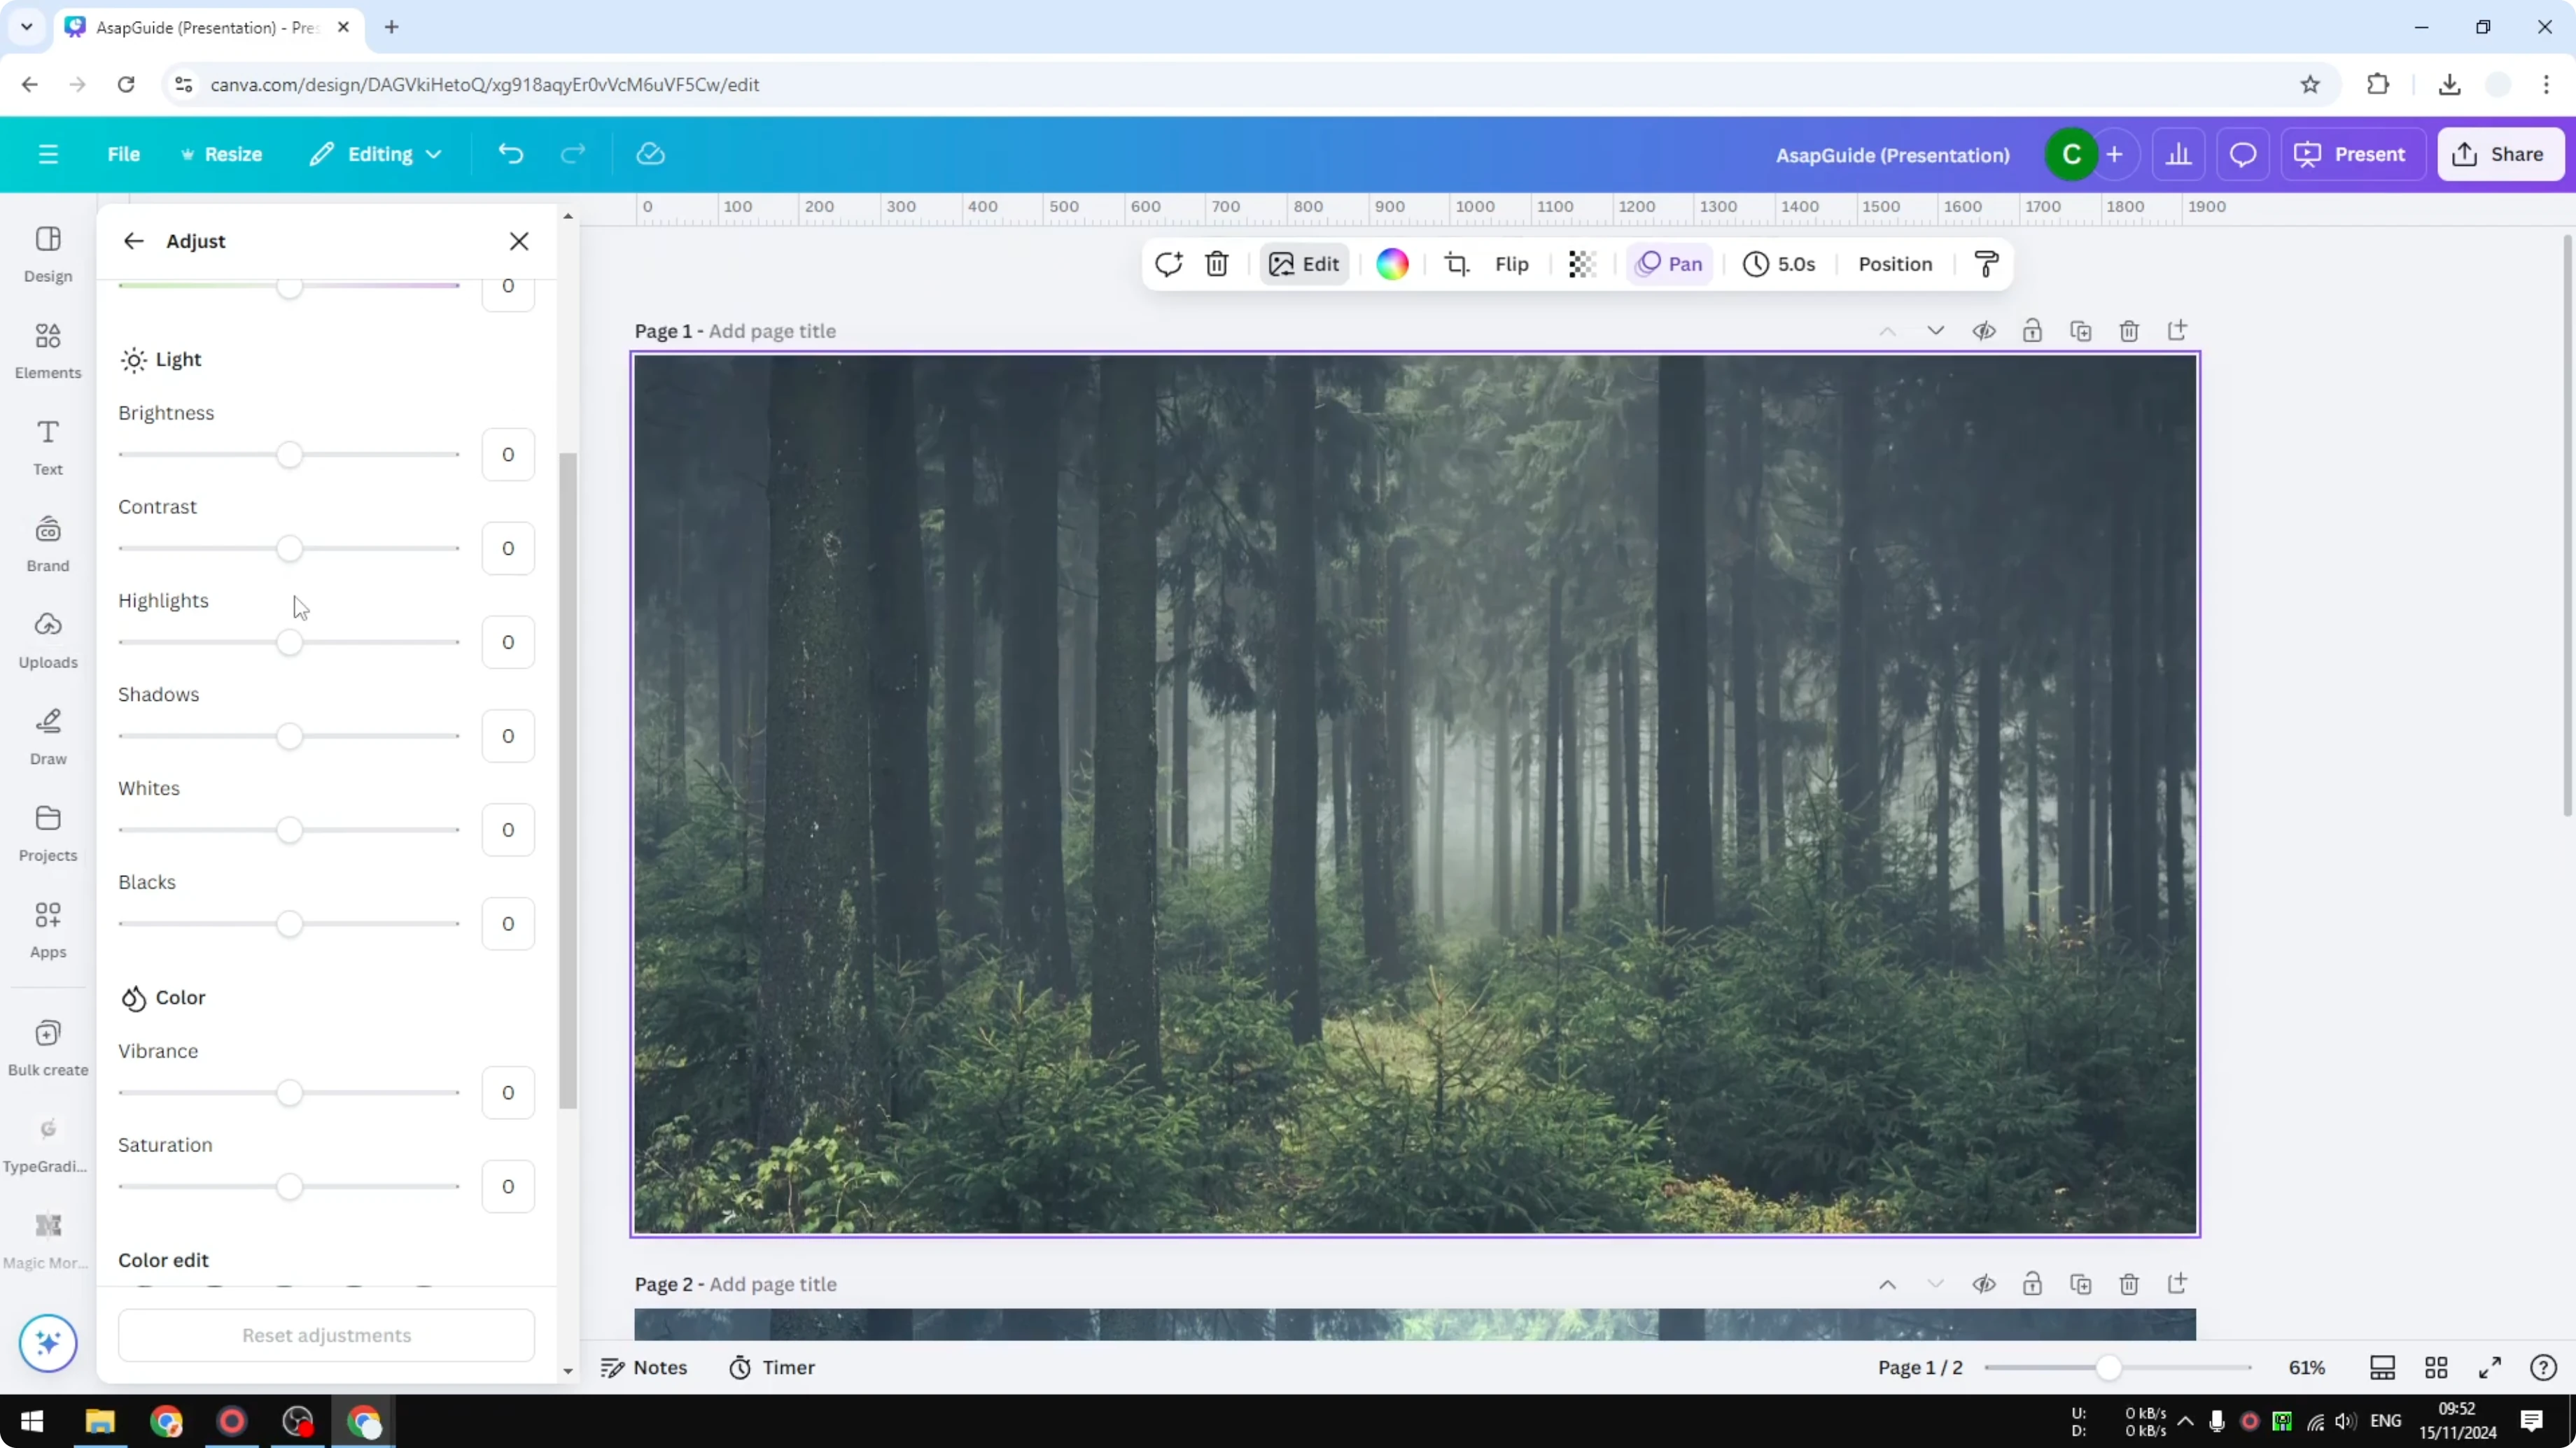2576x1448 pixels.
Task: Open the Elements panel
Action: [47, 349]
